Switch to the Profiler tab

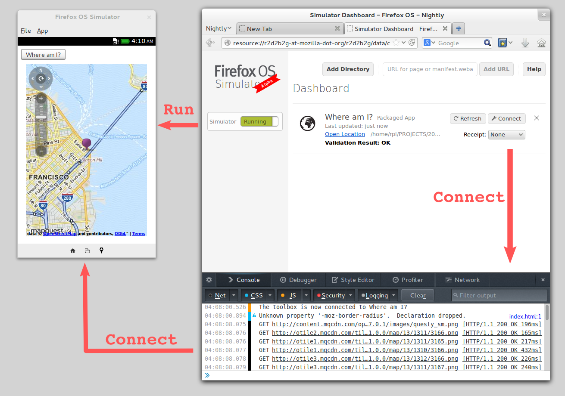(x=408, y=280)
